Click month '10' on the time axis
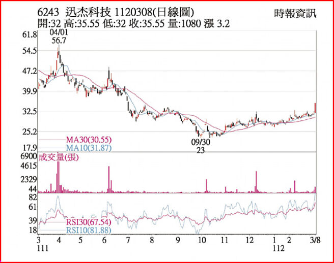 point(202,240)
